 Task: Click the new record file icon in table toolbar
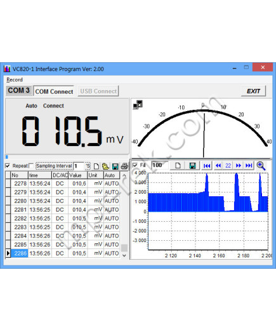pos(96,166)
